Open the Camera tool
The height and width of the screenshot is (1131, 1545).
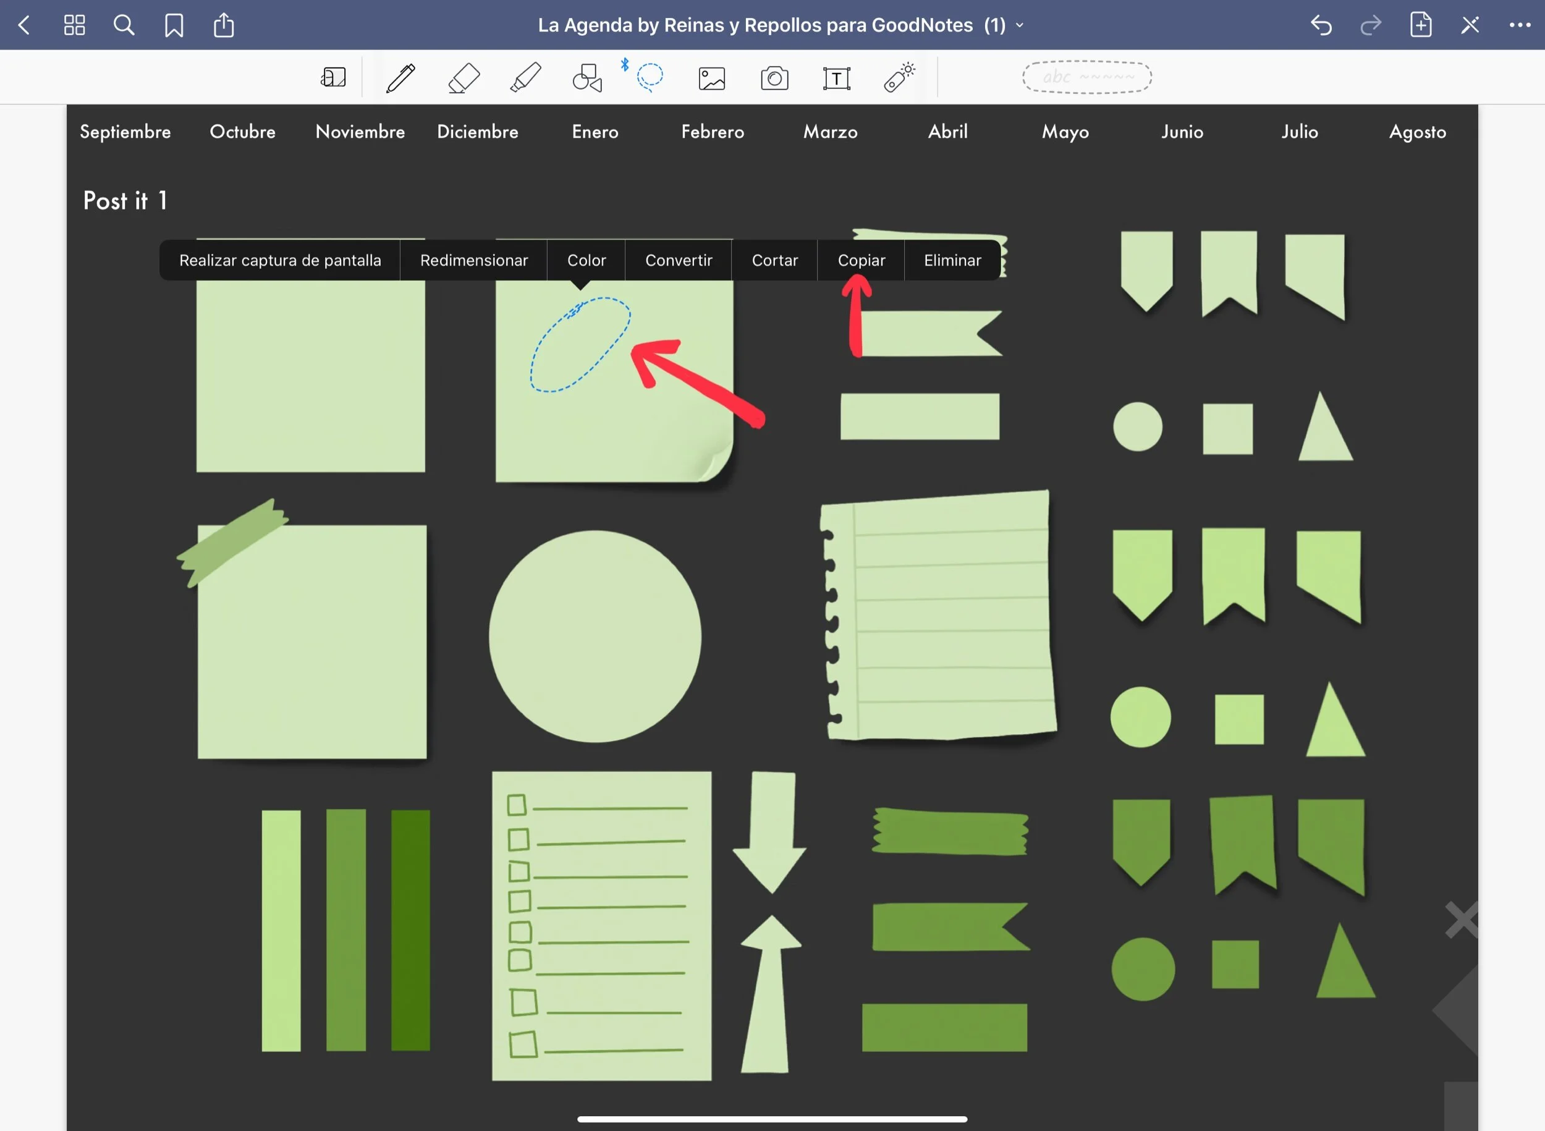coord(774,78)
